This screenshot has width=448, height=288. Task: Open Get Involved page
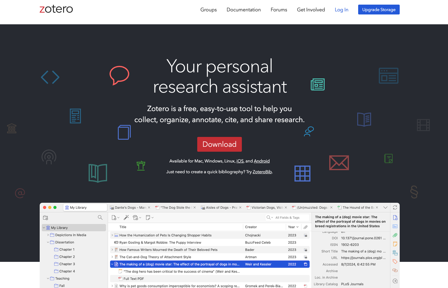click(x=311, y=10)
